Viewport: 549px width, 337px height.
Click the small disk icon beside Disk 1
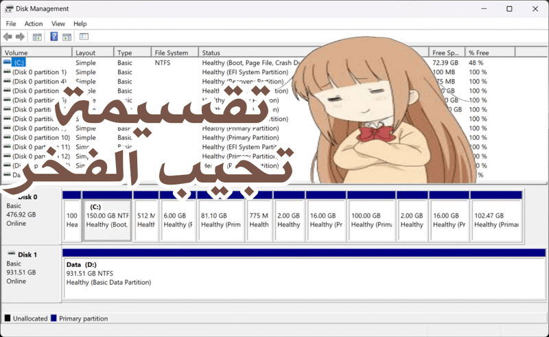point(12,253)
